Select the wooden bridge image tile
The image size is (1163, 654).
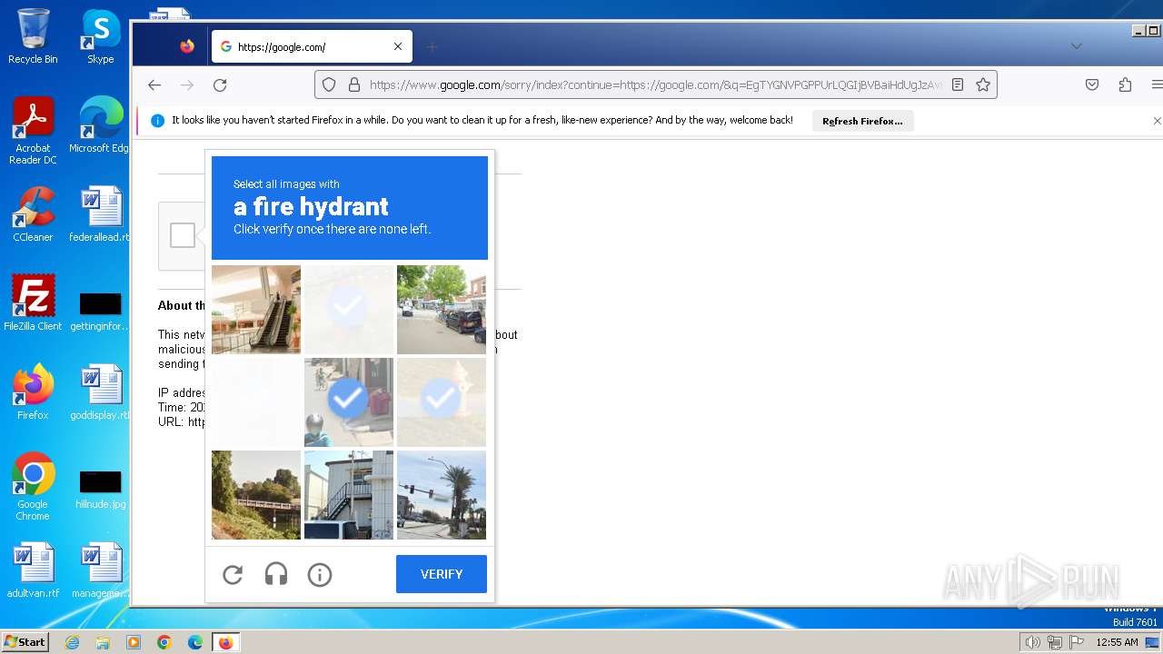point(256,495)
